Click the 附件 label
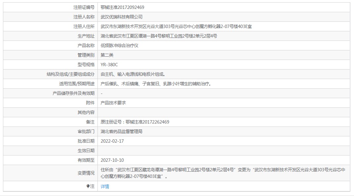Image resolution: width=354 pixels, height=196 pixels. (90, 103)
